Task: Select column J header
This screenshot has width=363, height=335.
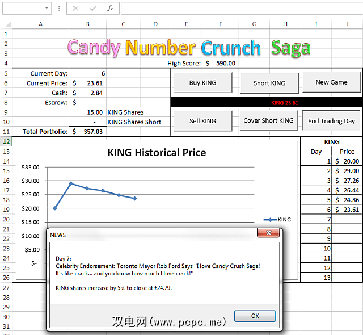Action: pyautogui.click(x=347, y=24)
